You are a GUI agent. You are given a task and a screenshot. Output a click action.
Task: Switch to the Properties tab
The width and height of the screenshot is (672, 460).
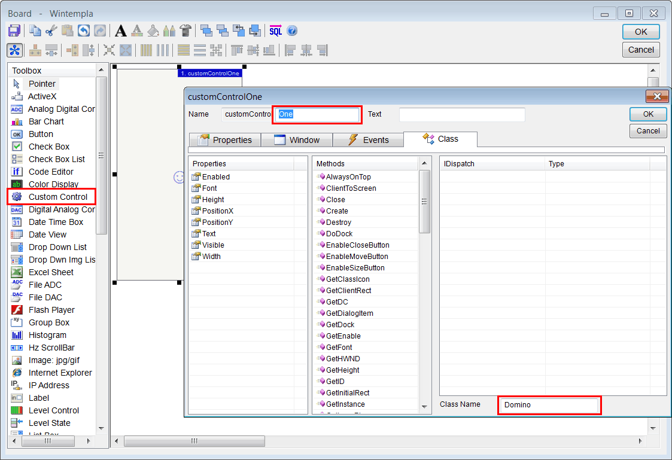tap(225, 140)
